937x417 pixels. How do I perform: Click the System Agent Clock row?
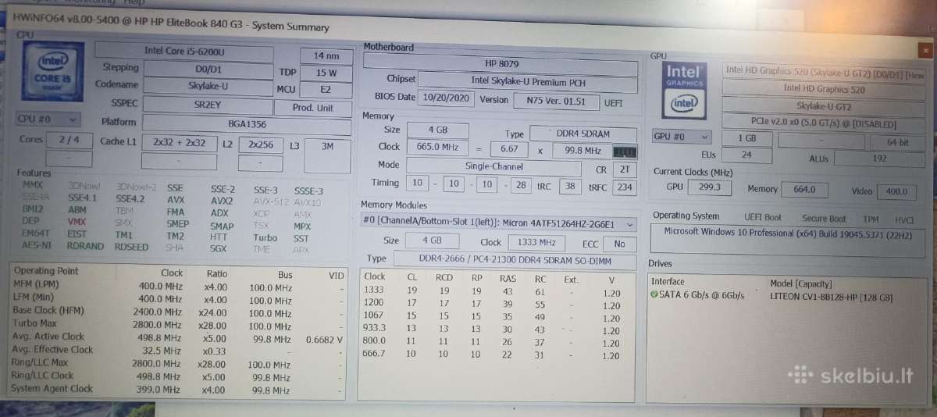(179, 389)
